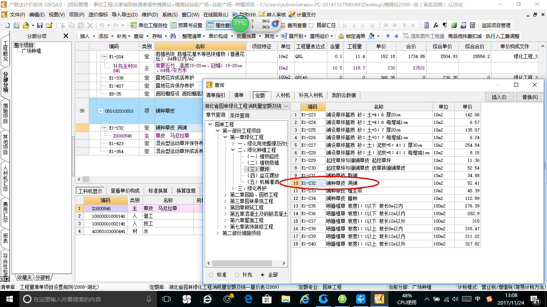Switch to 人材机 tab in query dialog
This screenshot has height=307, width=547.
(x=283, y=95)
